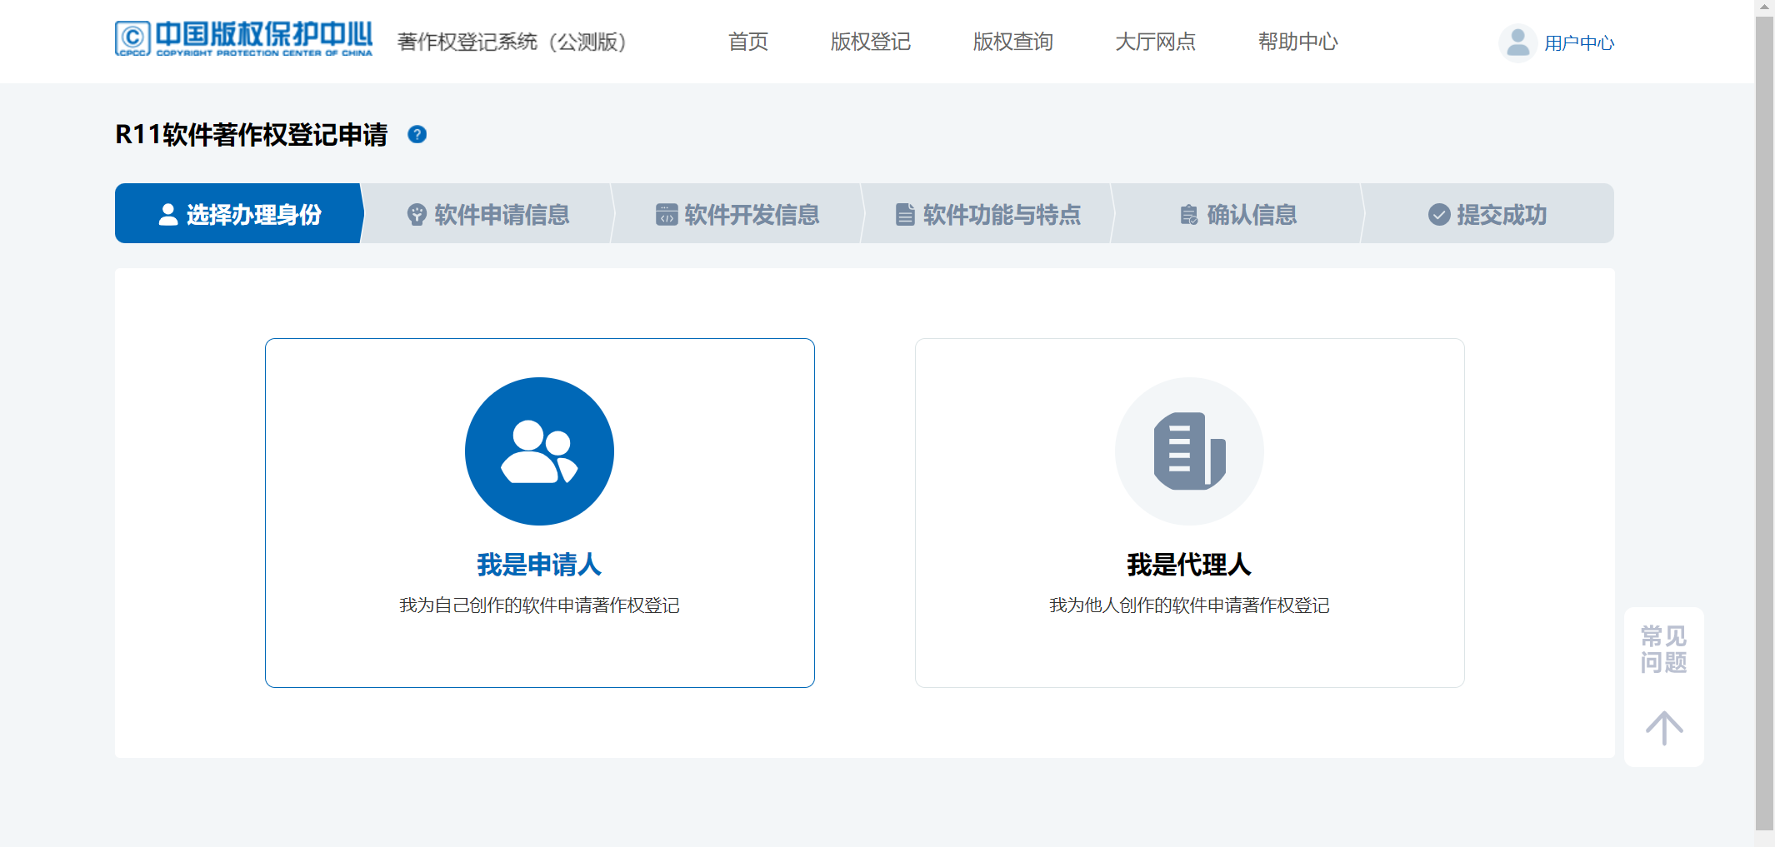Open the help question mark icon beside R11 title
Screen dimensions: 1775x847
pyautogui.click(x=417, y=134)
